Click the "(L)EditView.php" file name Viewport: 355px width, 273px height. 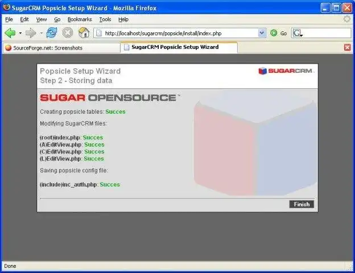coord(60,159)
